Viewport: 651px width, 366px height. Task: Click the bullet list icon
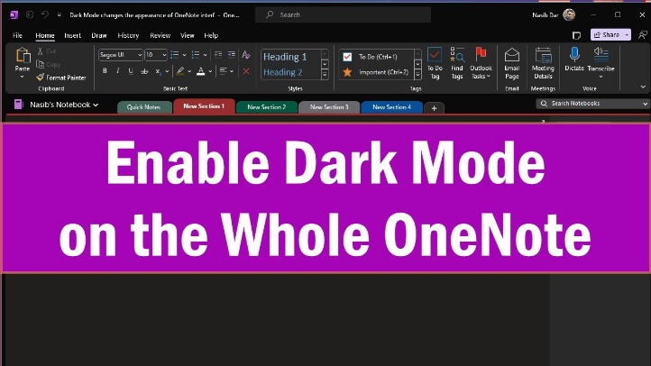(x=175, y=54)
